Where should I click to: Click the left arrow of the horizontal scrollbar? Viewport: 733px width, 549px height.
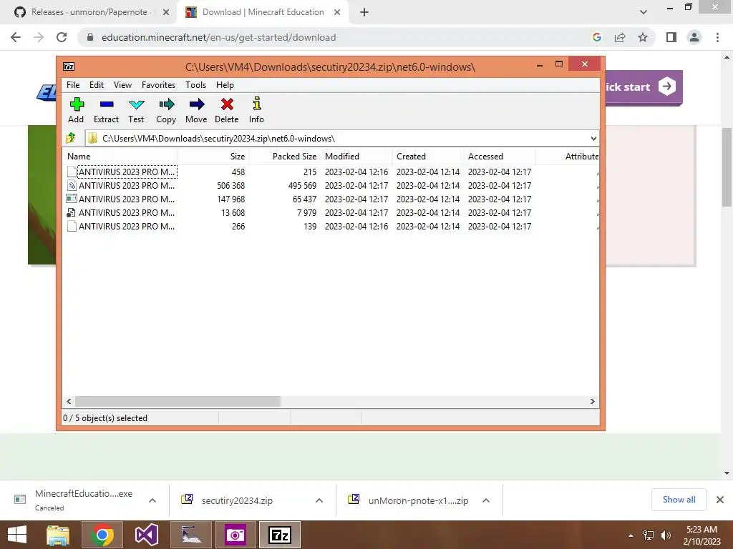(x=69, y=401)
